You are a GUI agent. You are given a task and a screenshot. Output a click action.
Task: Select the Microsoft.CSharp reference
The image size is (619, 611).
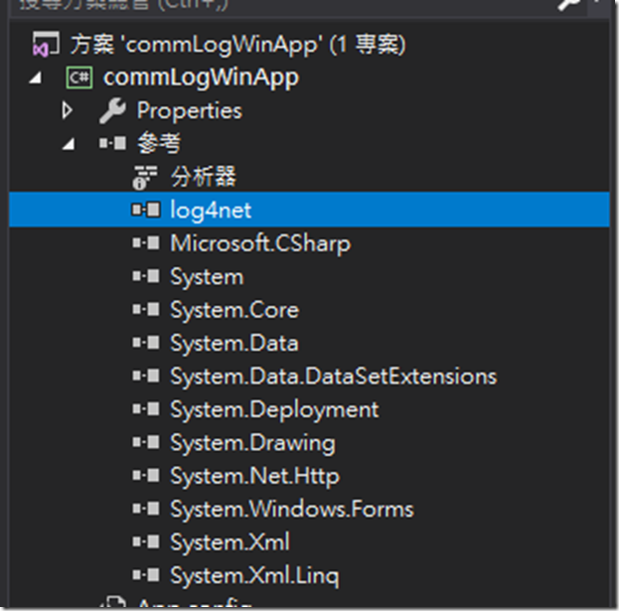coord(260,243)
